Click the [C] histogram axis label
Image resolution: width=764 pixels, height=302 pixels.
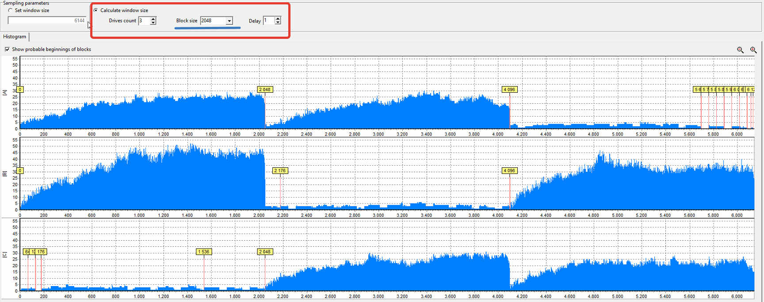(x=5, y=255)
